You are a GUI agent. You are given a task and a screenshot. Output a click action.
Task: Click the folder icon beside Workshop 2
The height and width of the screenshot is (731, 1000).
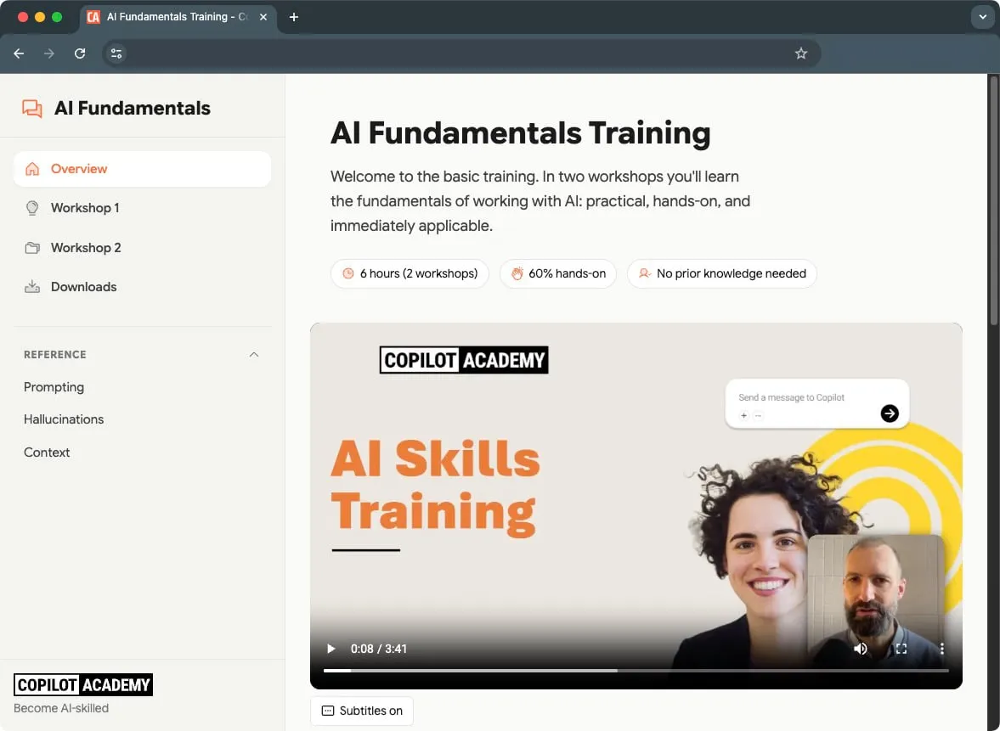tap(32, 247)
